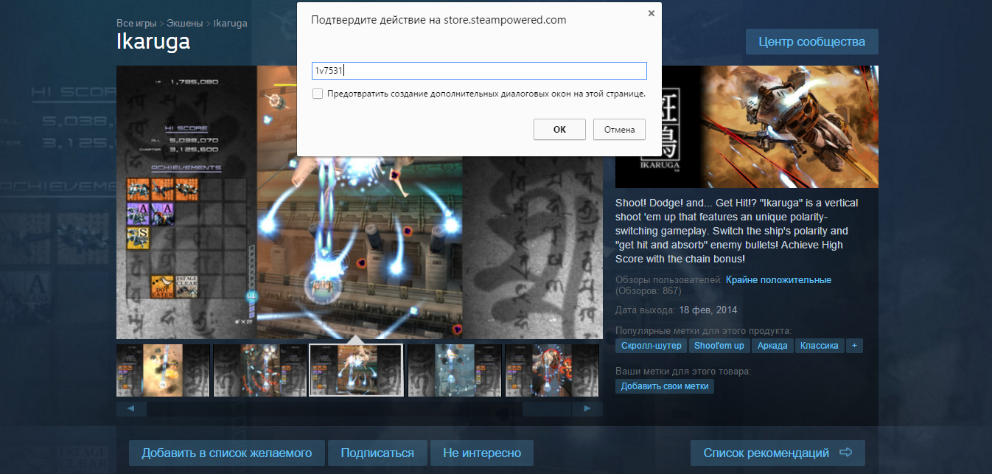Image resolution: width=992 pixels, height=474 pixels.
Task: Click the Отмена button
Action: (619, 130)
